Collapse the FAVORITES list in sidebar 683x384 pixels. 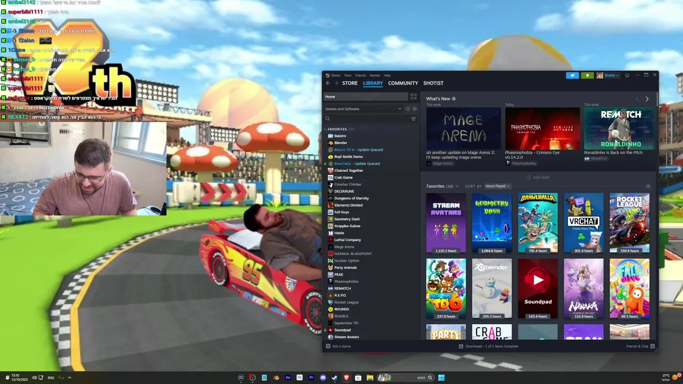(x=325, y=129)
